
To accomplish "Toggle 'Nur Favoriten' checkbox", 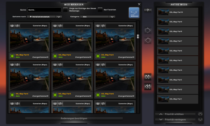I will tap(100, 10).
